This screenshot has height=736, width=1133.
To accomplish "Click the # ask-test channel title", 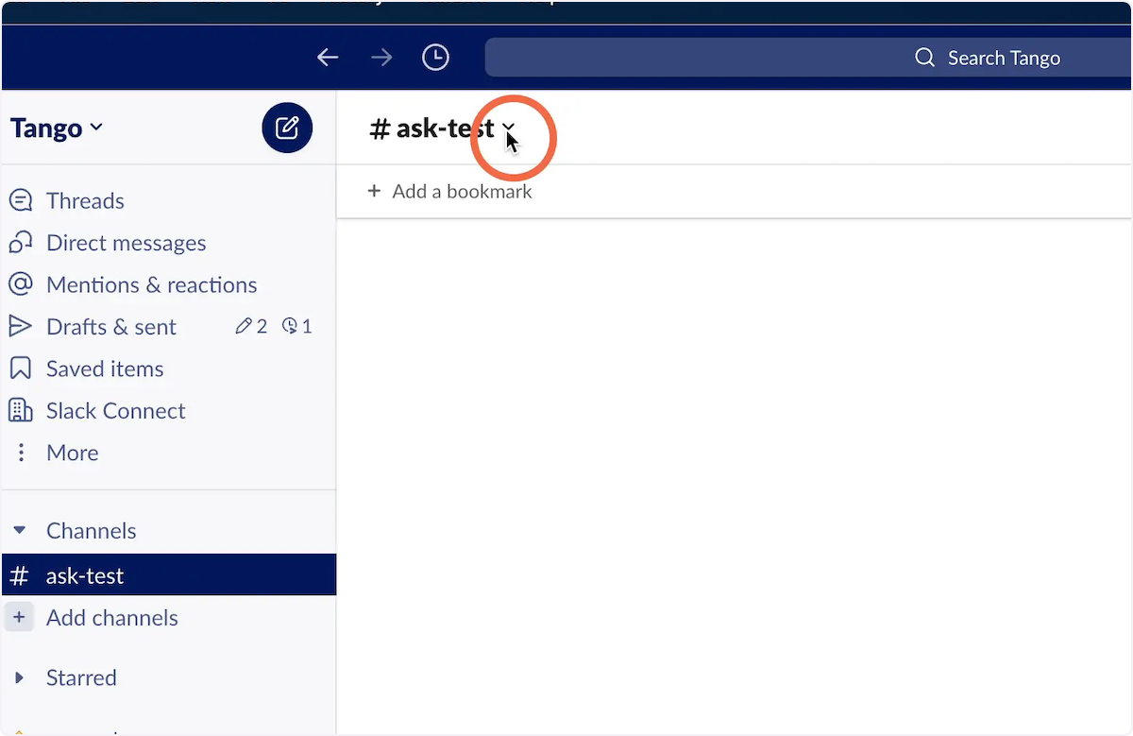I will click(431, 128).
